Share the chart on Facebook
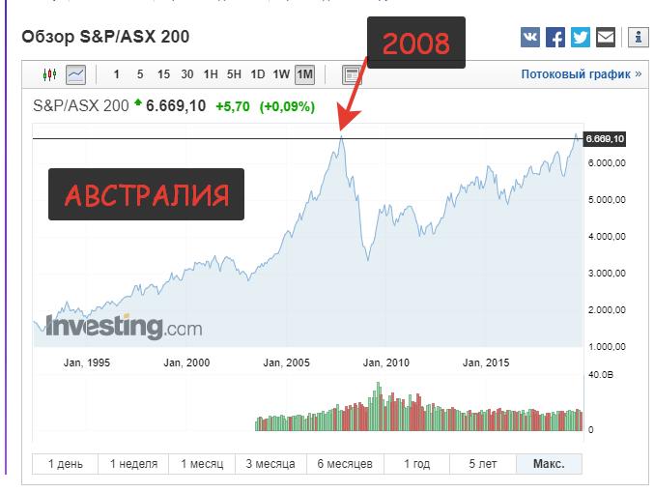Screen dimensions: 654x493 click(555, 38)
